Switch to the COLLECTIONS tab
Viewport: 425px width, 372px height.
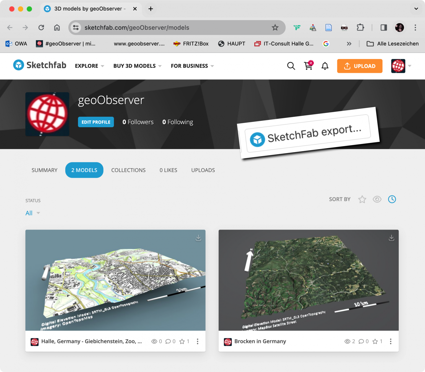(128, 170)
